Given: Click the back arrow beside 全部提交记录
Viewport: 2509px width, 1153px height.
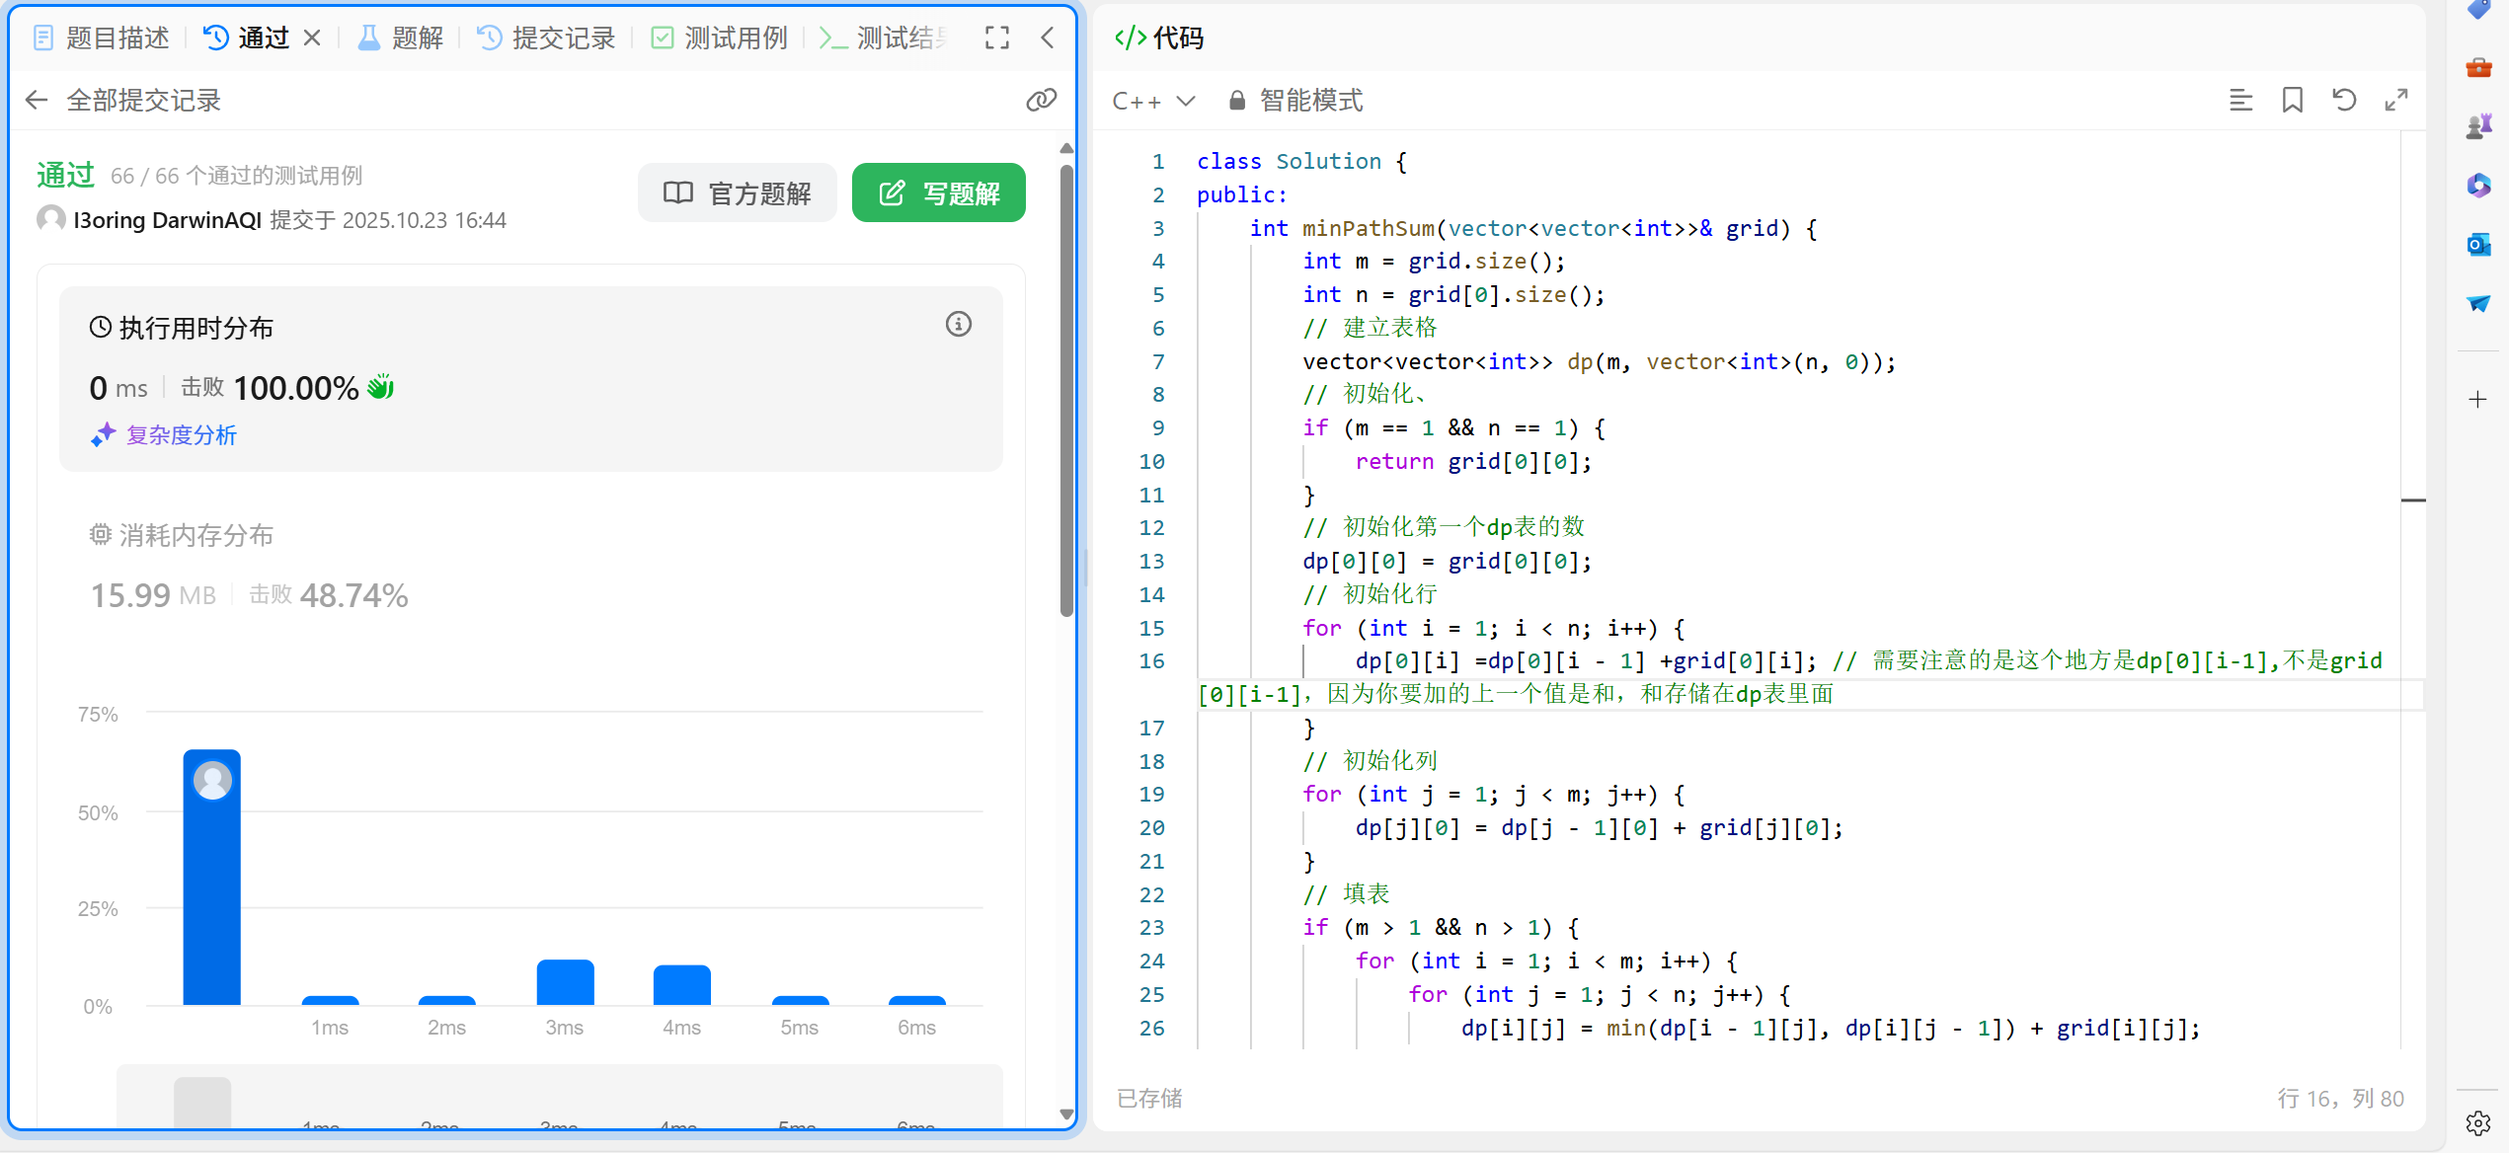Looking at the screenshot, I should [x=37, y=100].
